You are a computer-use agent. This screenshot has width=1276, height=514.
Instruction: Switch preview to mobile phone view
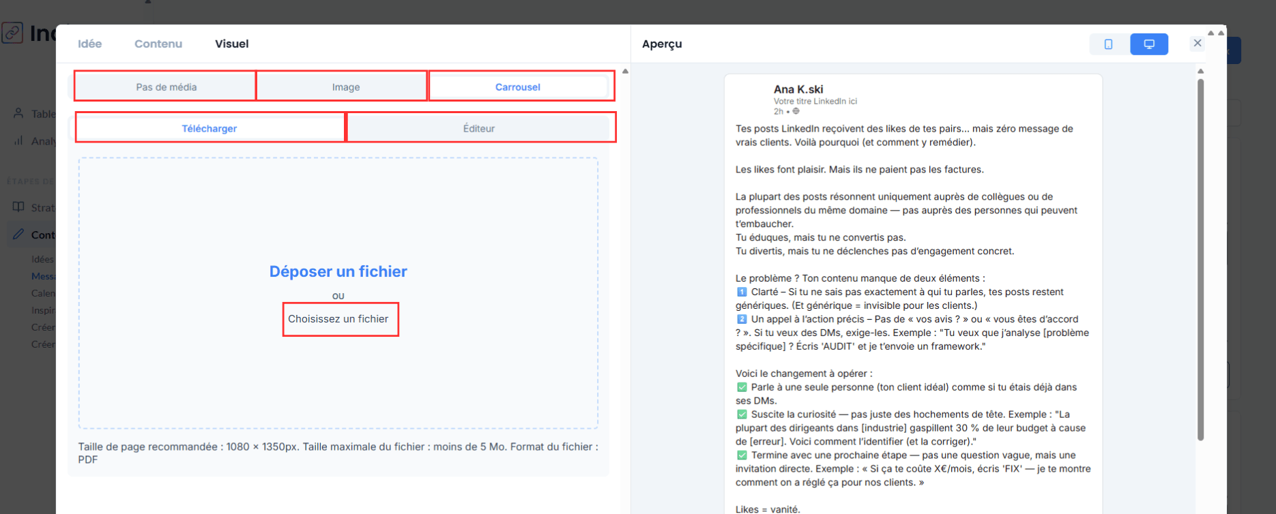point(1108,44)
